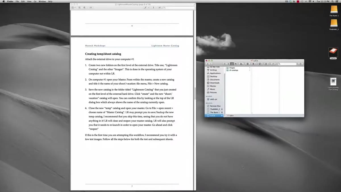
Task: Click the Wi-Fi icon in menu bar
Action: point(310,1)
